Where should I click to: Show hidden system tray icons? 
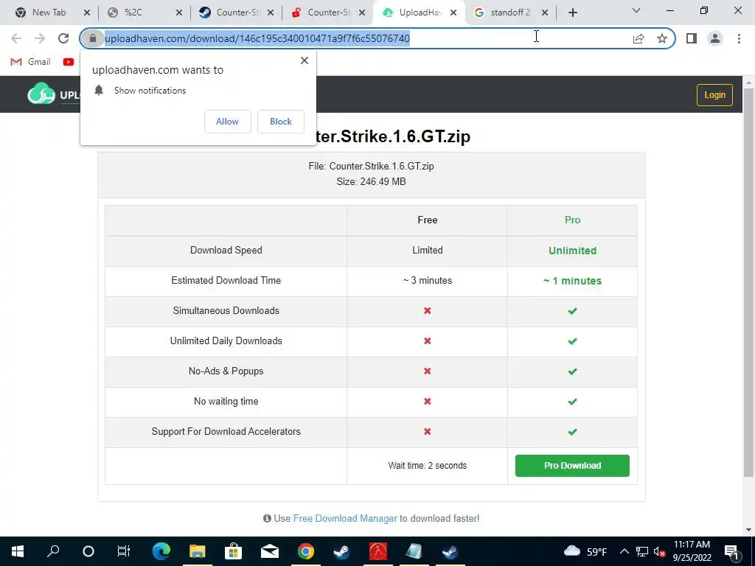(624, 551)
